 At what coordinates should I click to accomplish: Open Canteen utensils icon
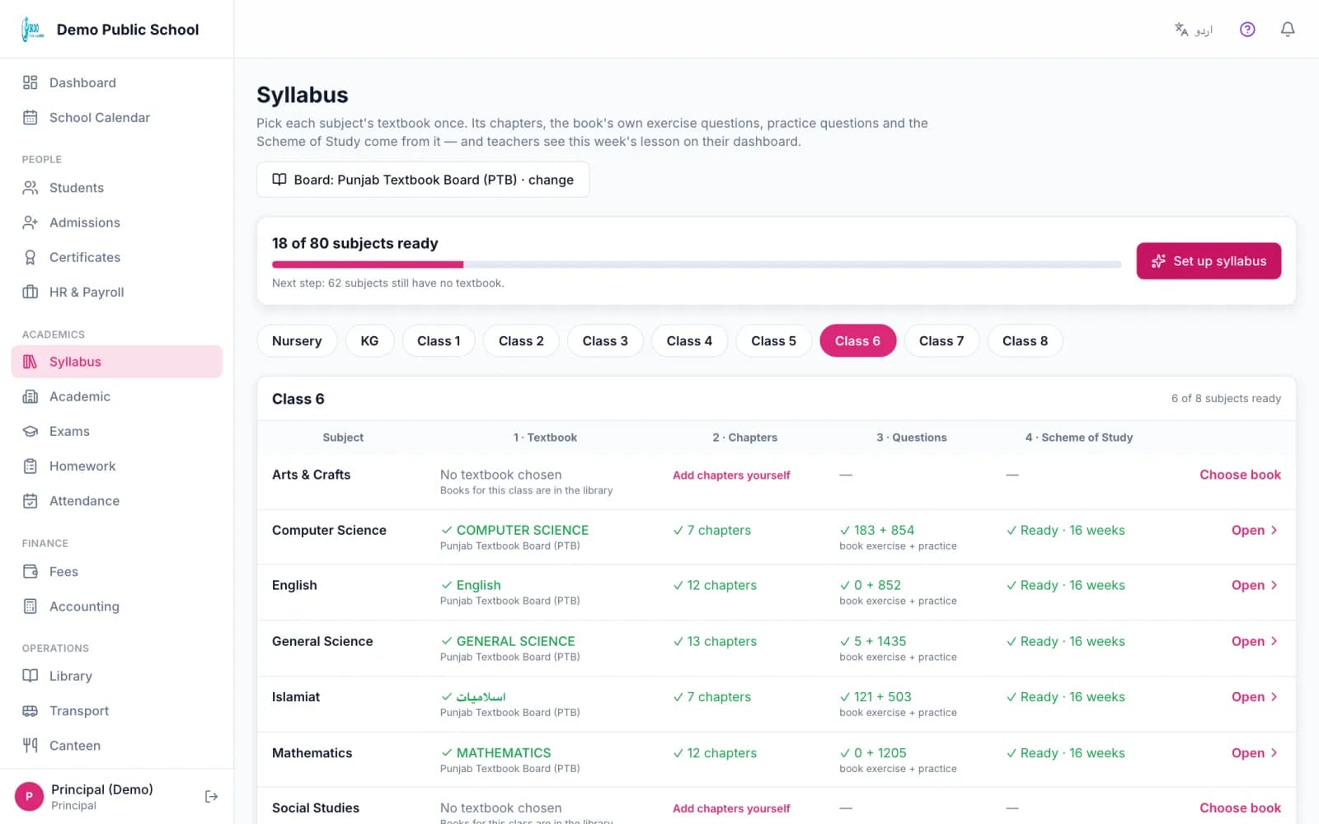point(31,745)
